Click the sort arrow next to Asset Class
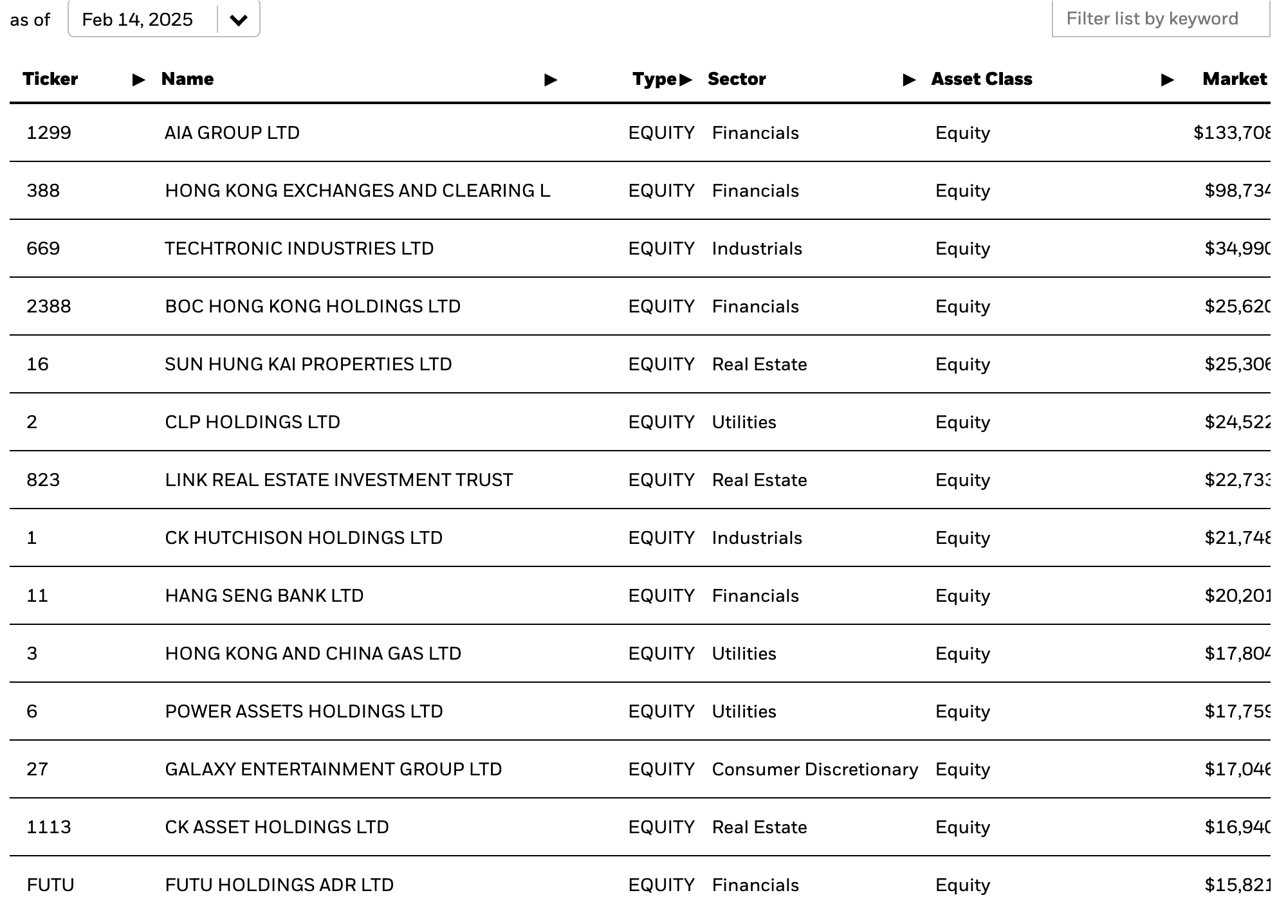The height and width of the screenshot is (902, 1277). (1166, 80)
